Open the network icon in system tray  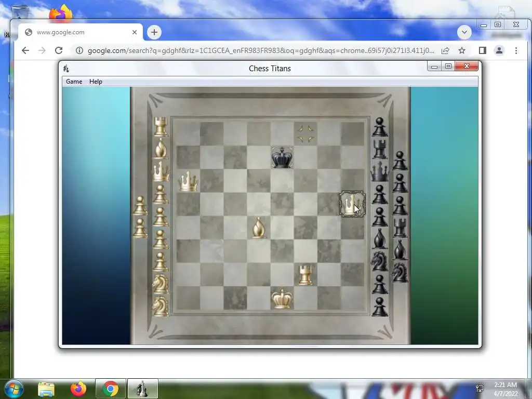480,389
